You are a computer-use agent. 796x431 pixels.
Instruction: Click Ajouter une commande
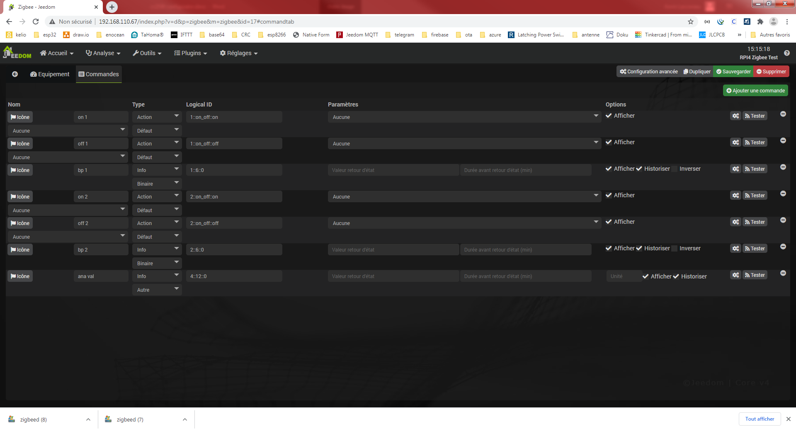click(755, 90)
